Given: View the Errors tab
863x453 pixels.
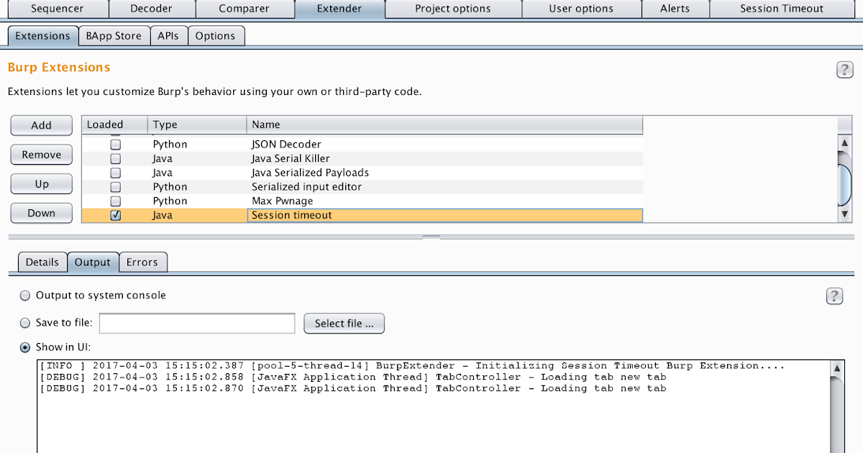Looking at the screenshot, I should click(142, 262).
